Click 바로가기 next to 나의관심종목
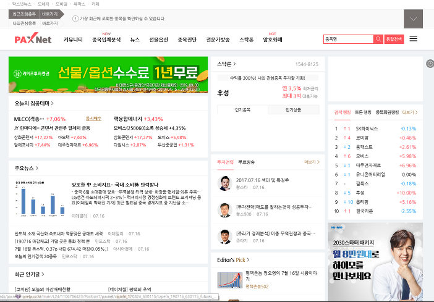 [50, 23]
